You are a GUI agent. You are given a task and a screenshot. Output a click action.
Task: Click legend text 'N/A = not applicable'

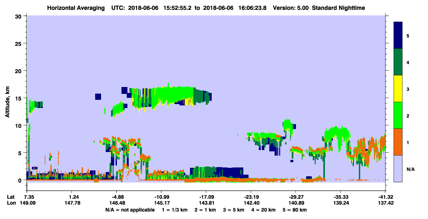130,210
